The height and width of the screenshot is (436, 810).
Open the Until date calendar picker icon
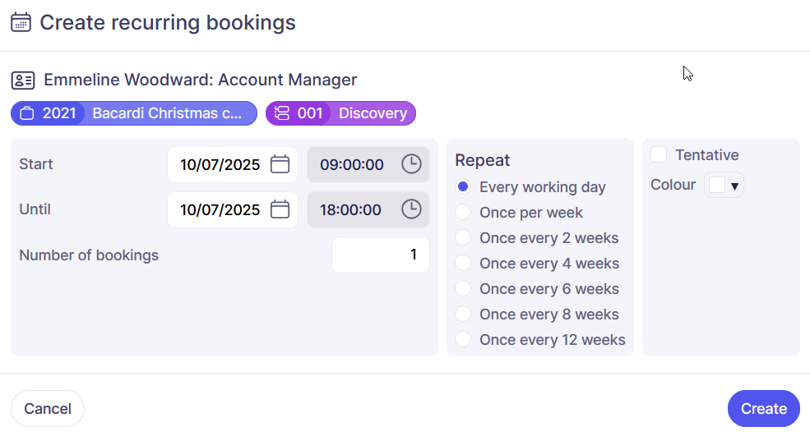tap(280, 209)
